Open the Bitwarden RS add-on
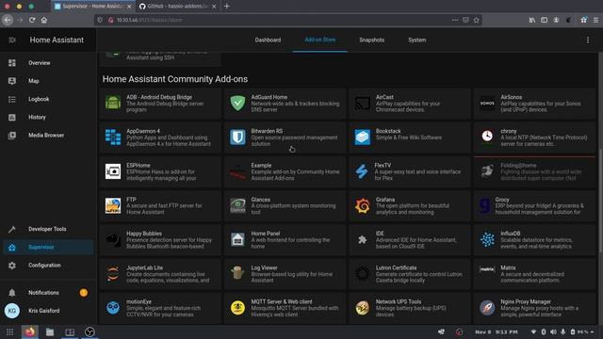 point(285,137)
